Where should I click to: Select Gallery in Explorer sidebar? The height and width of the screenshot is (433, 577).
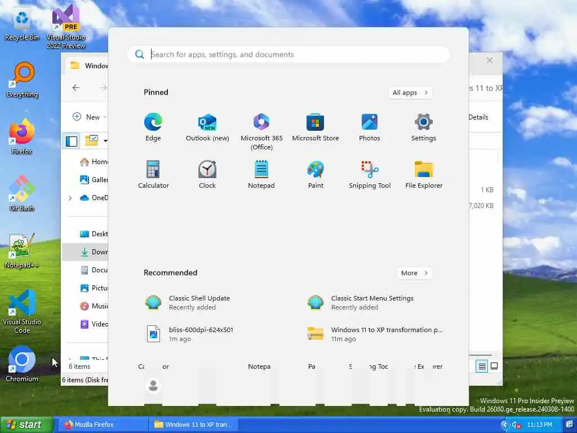(94, 180)
